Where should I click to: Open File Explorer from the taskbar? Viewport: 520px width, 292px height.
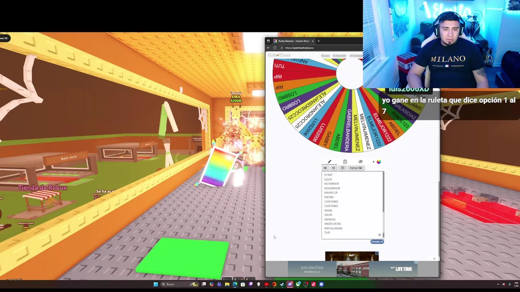(x=227, y=284)
